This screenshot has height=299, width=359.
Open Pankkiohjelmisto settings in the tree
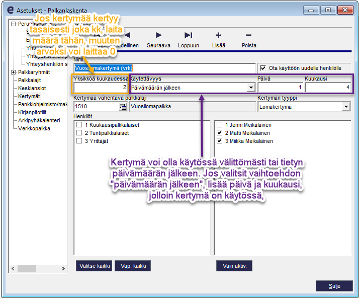pos(43,104)
